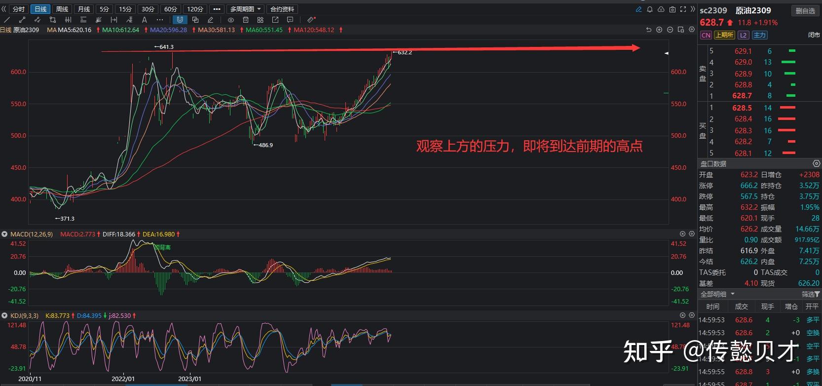Select the text annotation tool
This screenshot has height=386, width=822.
tap(145, 20)
